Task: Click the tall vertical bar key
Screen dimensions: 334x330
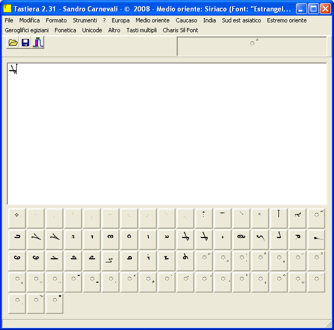Action: [x=279, y=218]
